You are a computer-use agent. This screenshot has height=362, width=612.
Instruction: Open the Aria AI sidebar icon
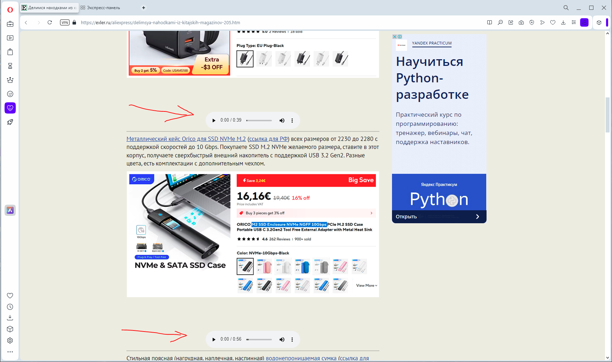10,210
